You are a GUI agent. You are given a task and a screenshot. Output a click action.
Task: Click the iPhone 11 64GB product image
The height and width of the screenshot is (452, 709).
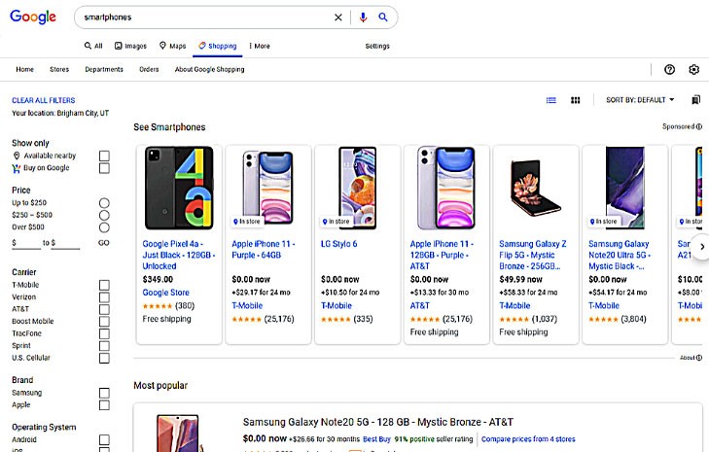point(268,188)
